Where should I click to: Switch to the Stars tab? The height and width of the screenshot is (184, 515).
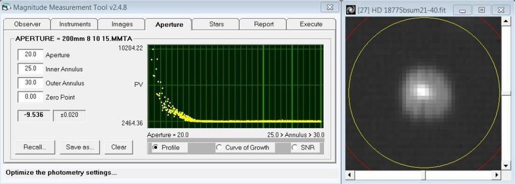(216, 24)
